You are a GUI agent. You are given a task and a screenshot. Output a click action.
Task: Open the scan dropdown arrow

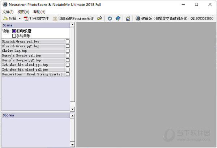tap(20, 18)
